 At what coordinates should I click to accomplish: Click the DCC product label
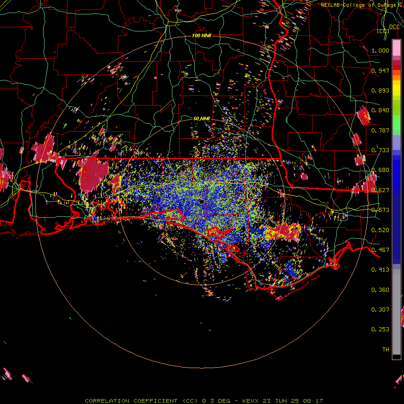point(394,27)
